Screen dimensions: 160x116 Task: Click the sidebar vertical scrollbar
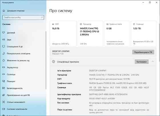click(x=46, y=60)
